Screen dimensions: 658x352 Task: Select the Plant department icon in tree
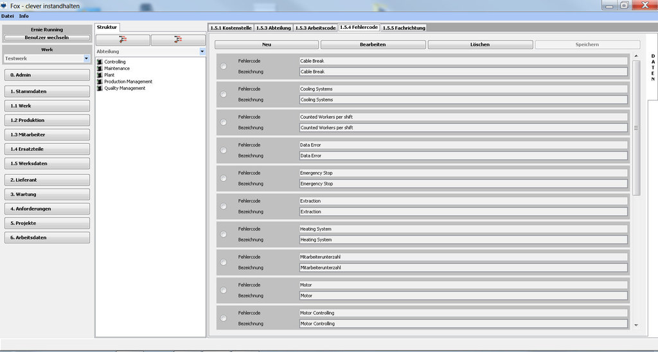100,75
